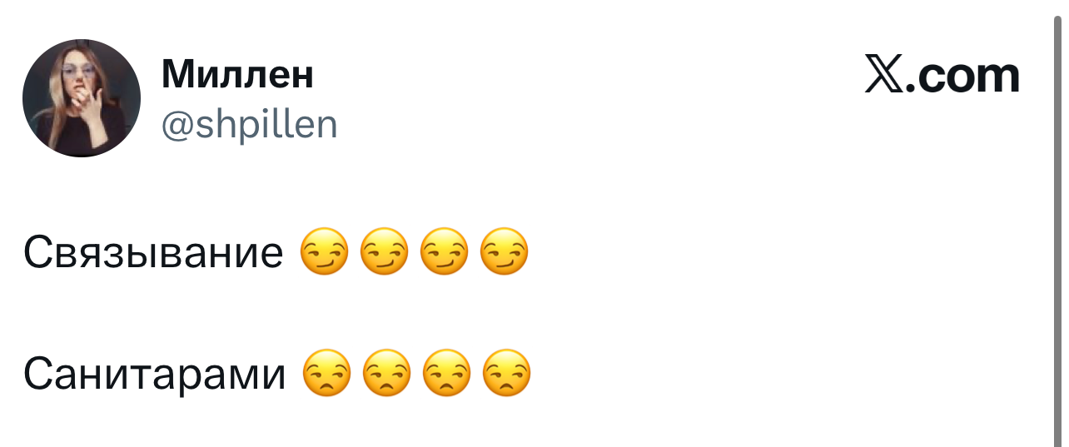1069x447 pixels.
Task: Click the blank area right of Санитарами emojis
Action: coord(749,373)
